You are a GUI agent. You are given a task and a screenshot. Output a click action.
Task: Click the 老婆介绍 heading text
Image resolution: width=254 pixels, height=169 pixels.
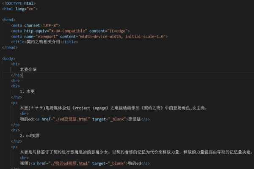point(28,69)
